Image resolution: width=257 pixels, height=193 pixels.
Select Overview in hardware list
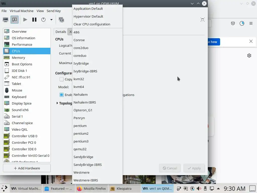coord(27,31)
